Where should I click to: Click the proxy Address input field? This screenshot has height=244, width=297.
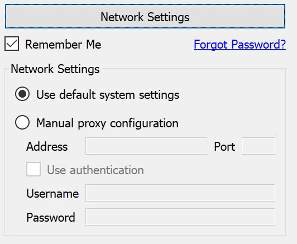coord(146,146)
